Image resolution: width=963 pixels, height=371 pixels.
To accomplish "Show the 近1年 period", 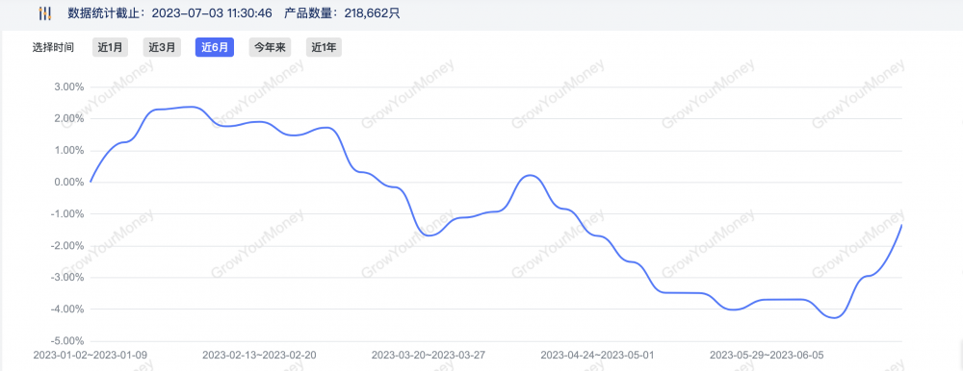I will (x=324, y=48).
